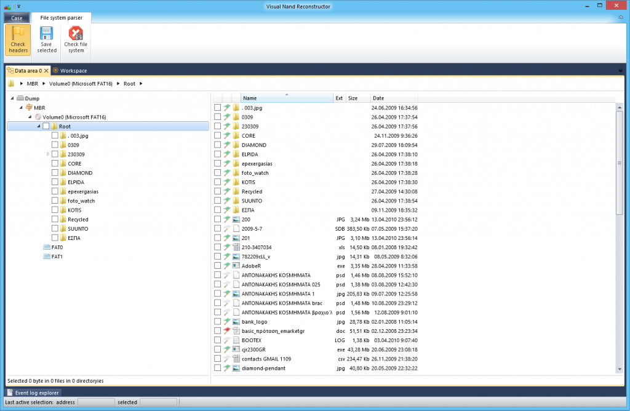Switch to the Case ribbon tab
630x411 pixels.
click(17, 18)
